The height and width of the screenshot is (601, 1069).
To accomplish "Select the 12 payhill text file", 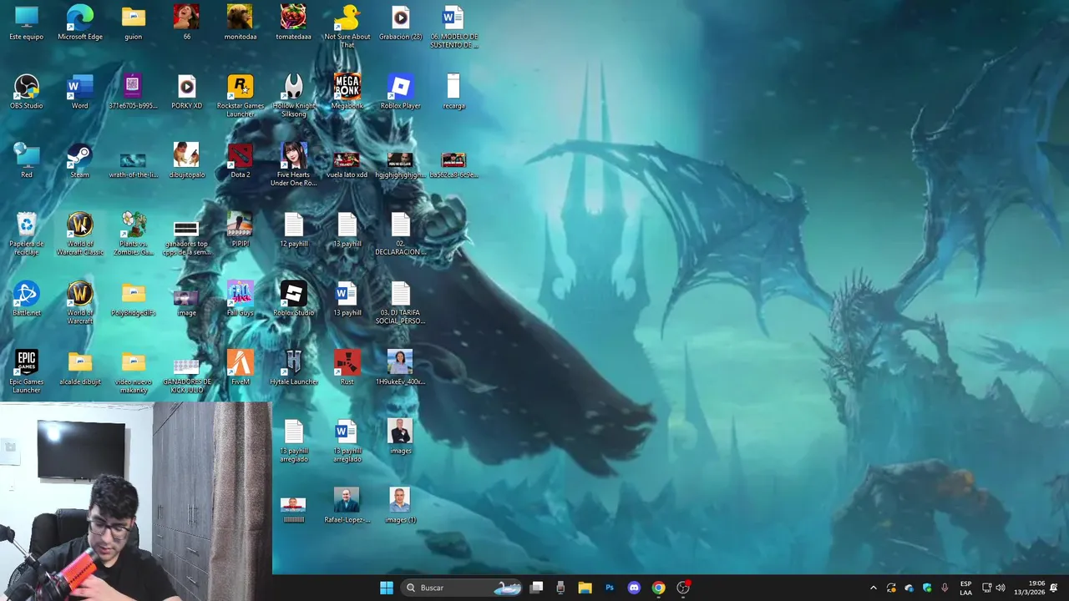I will [293, 230].
